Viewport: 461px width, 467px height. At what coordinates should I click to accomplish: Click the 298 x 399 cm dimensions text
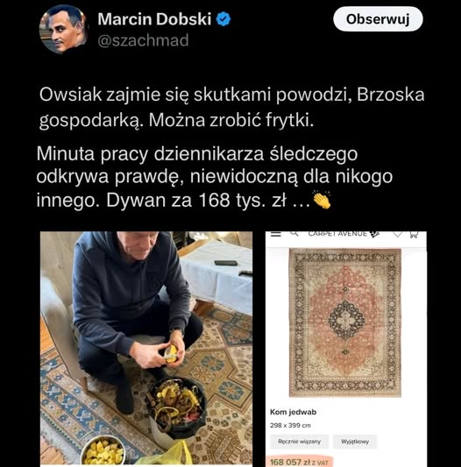coord(290,425)
